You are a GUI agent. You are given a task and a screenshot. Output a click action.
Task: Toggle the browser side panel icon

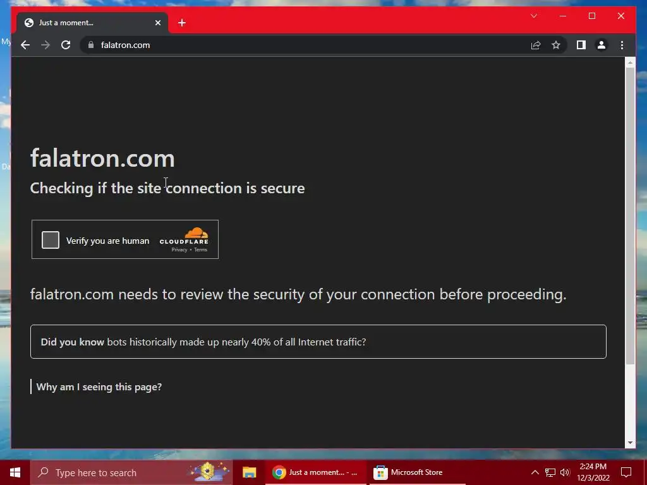point(581,45)
